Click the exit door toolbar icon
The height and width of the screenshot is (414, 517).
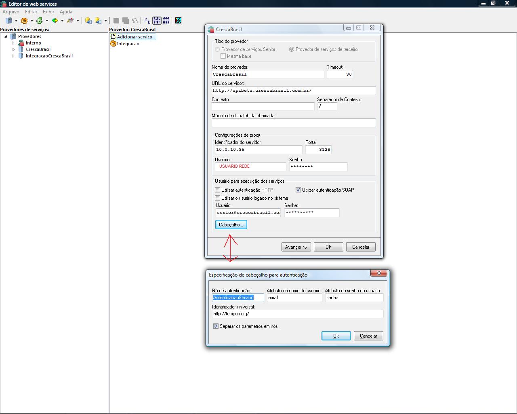[x=178, y=21]
